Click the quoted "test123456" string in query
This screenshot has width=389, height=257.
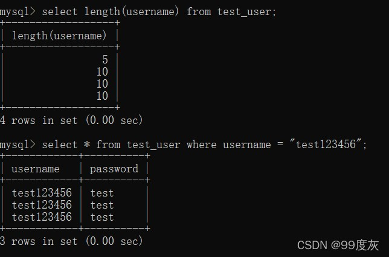pyautogui.click(x=326, y=144)
